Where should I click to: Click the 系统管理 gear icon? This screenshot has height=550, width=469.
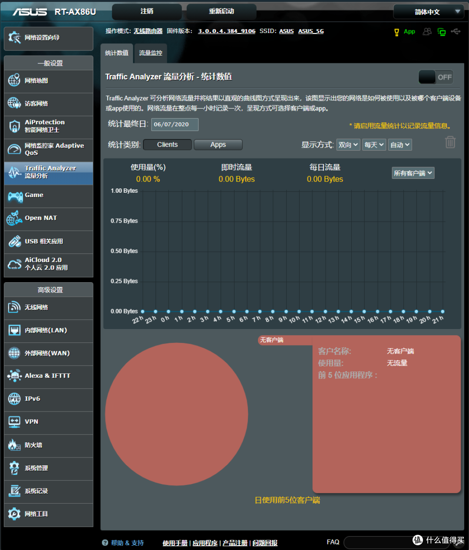click(x=14, y=468)
